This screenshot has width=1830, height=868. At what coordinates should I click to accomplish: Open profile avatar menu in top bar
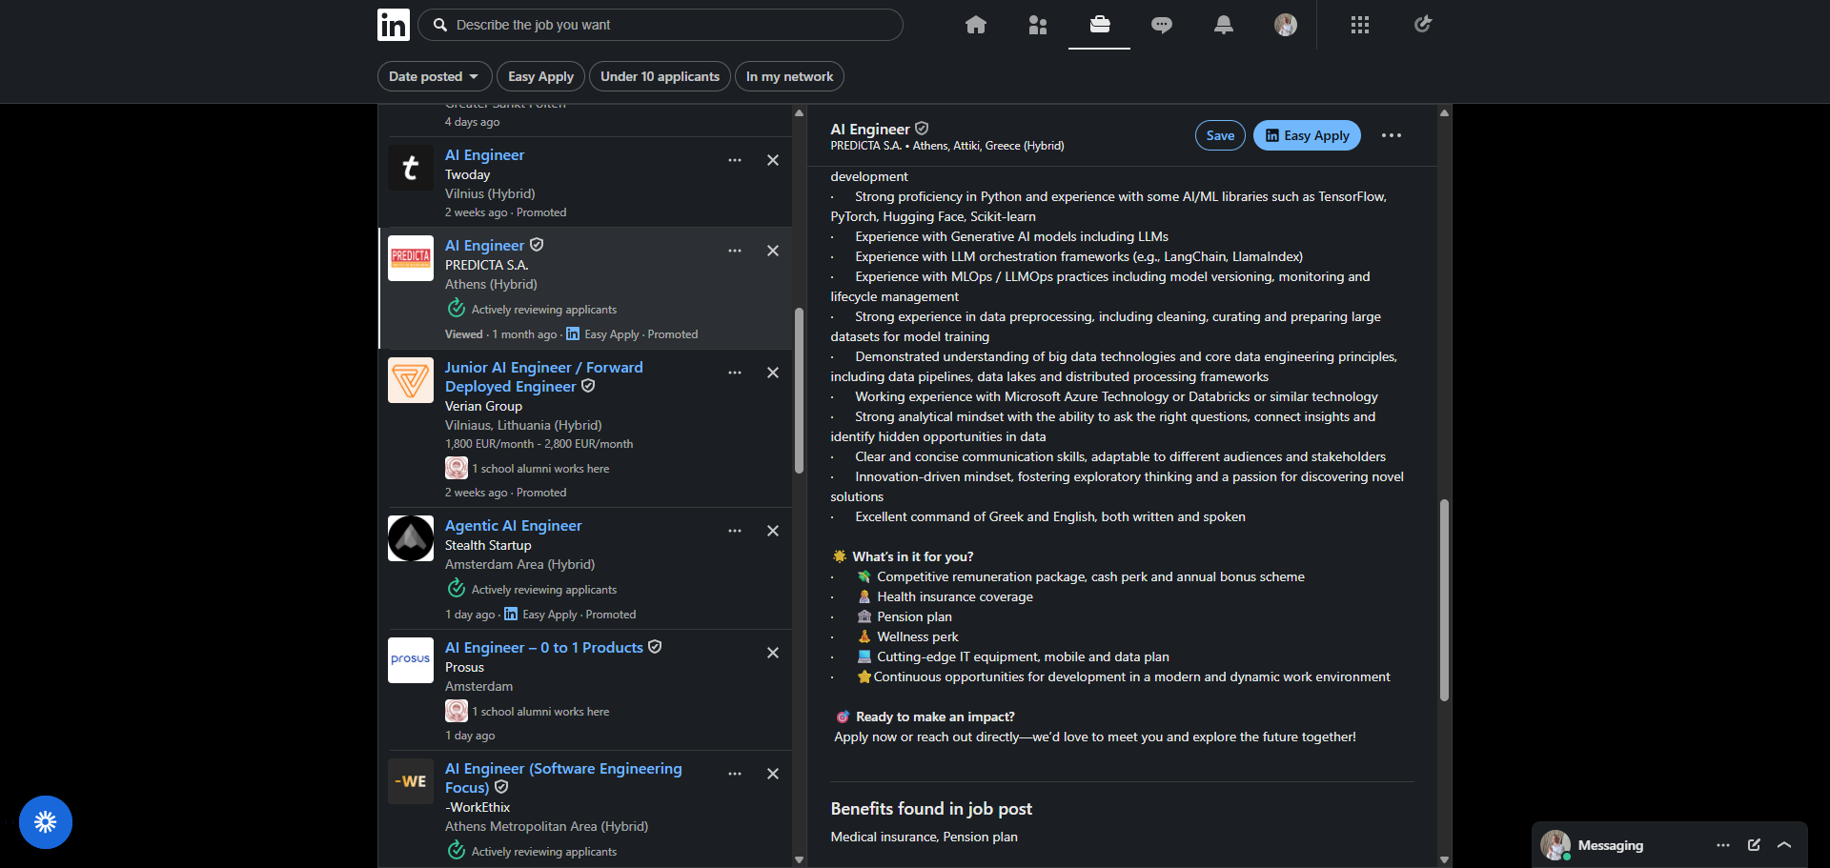[x=1286, y=25]
